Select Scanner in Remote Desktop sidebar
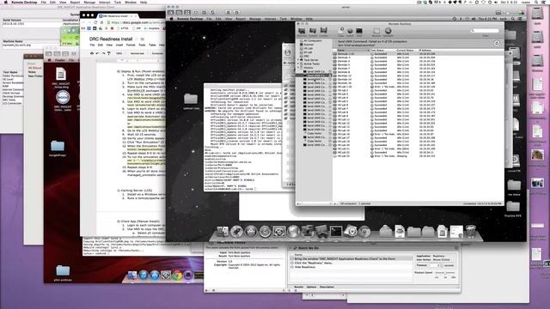The width and height of the screenshot is (550, 309). (x=309, y=45)
